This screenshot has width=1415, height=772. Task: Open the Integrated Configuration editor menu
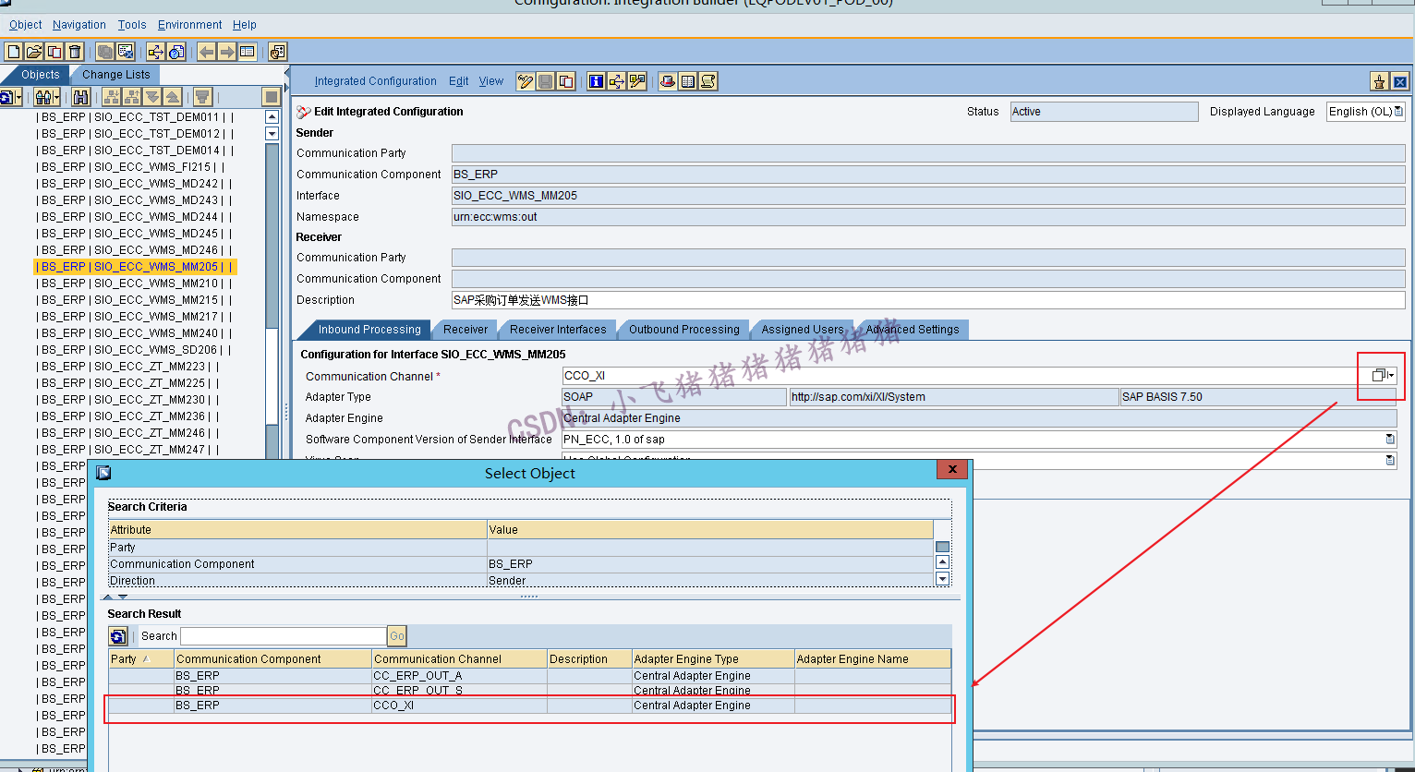[376, 81]
